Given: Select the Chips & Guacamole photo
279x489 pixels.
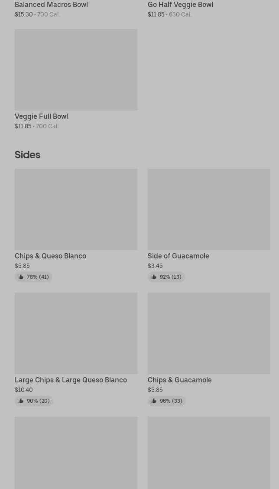Looking at the screenshot, I should pos(209,333).
